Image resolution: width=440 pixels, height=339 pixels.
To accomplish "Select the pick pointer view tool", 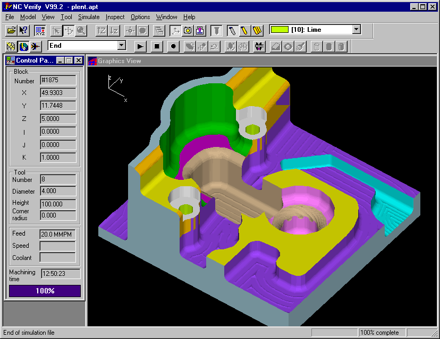I will (x=56, y=30).
